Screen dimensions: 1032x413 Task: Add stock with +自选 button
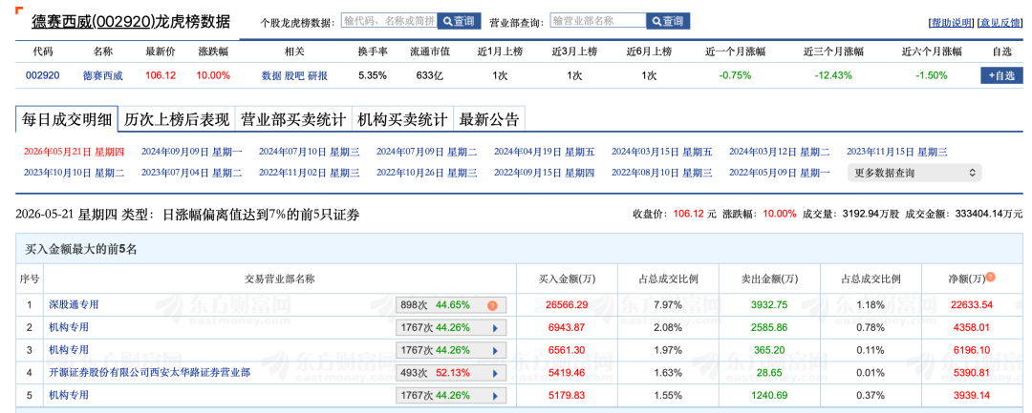click(1001, 75)
